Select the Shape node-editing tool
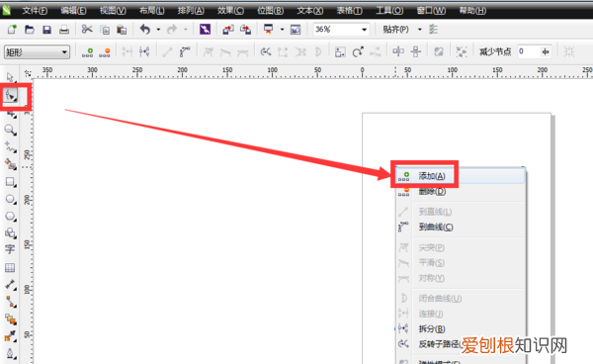Viewport: 593px width, 364px height. pyautogui.click(x=10, y=96)
